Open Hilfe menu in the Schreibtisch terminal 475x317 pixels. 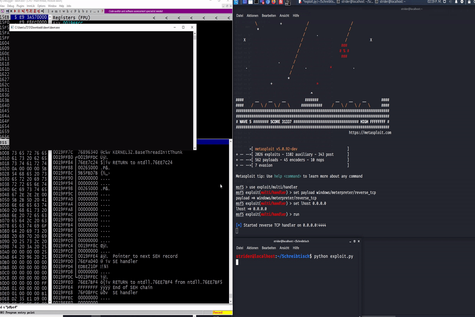click(296, 248)
